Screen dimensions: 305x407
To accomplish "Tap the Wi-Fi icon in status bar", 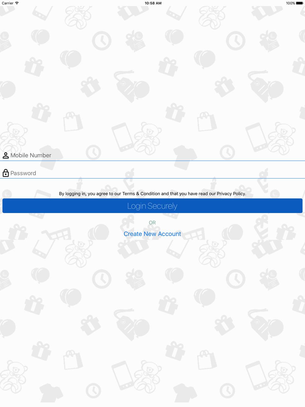I will (x=17, y=3).
